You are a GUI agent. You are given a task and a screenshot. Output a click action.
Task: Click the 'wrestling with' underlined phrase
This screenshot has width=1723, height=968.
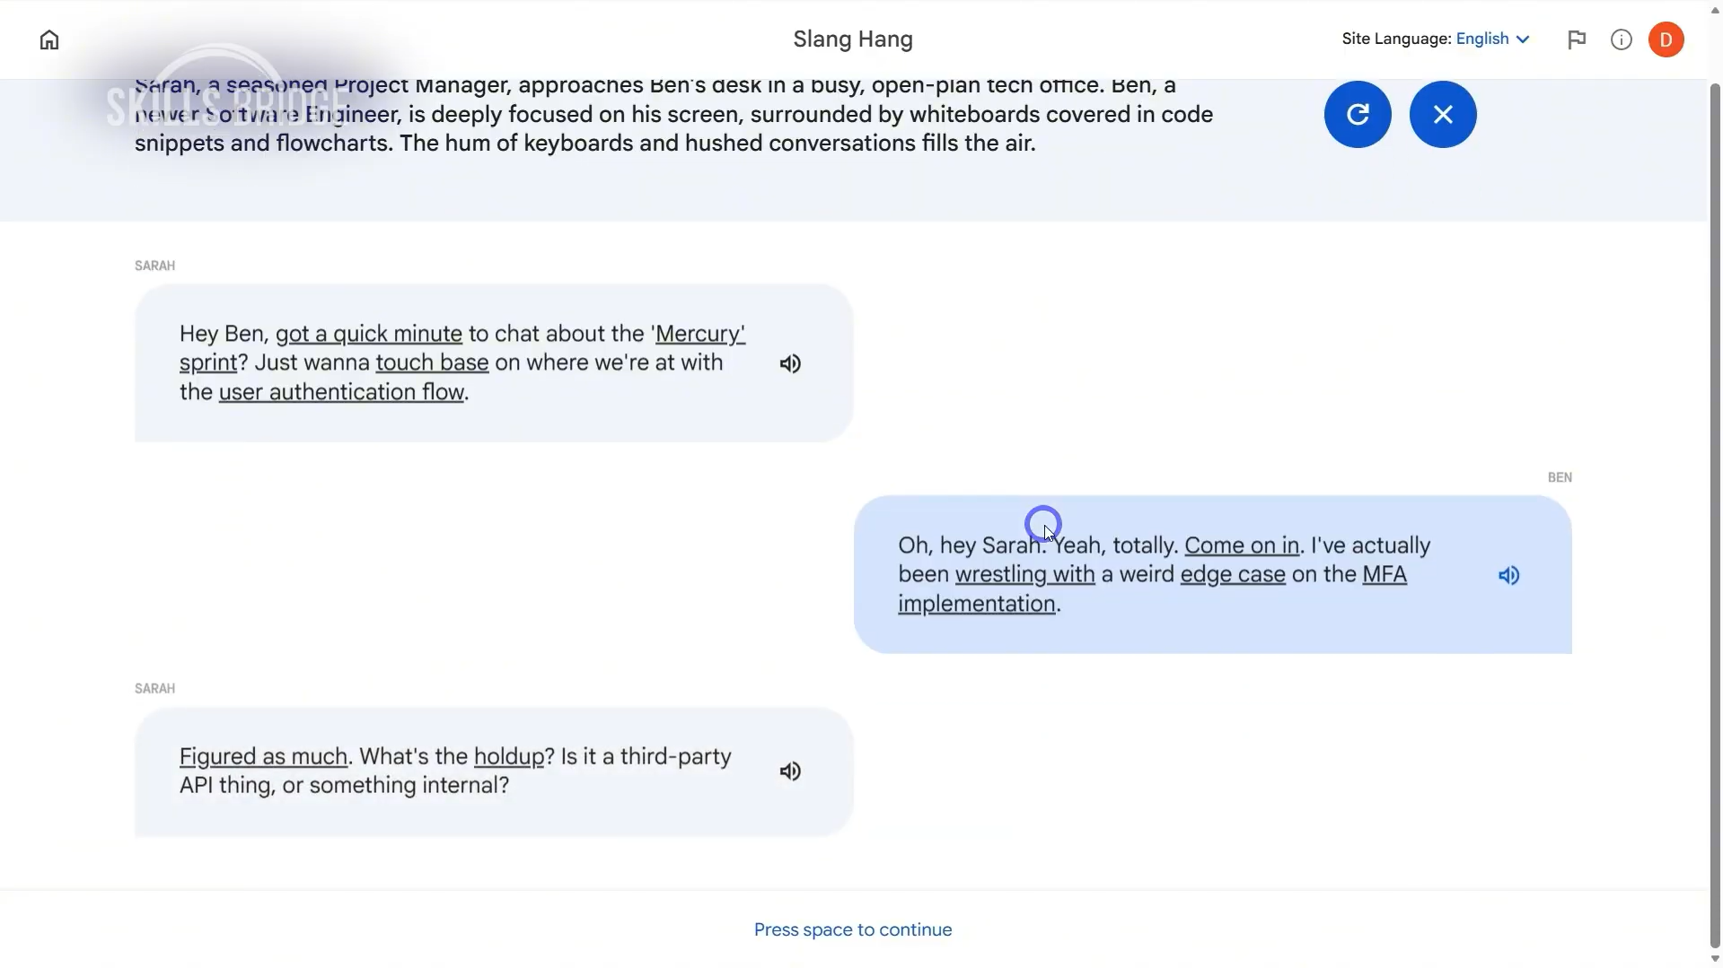tap(1024, 574)
